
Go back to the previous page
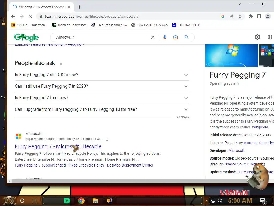coord(13,16)
